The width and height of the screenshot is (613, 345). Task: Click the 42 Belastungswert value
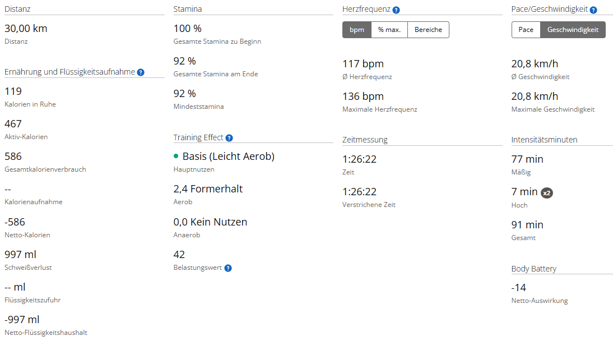point(179,255)
